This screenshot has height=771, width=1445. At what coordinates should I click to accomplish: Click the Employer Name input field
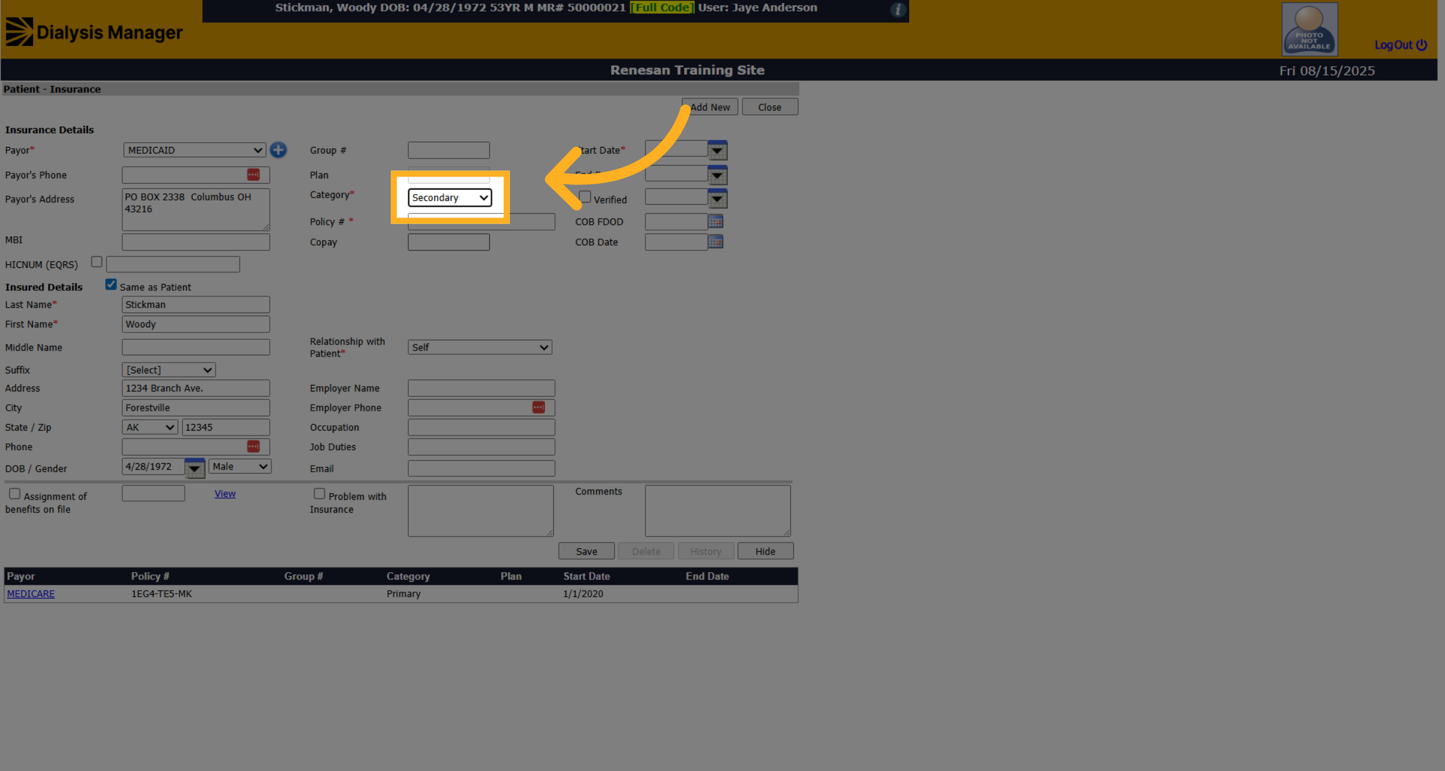481,388
